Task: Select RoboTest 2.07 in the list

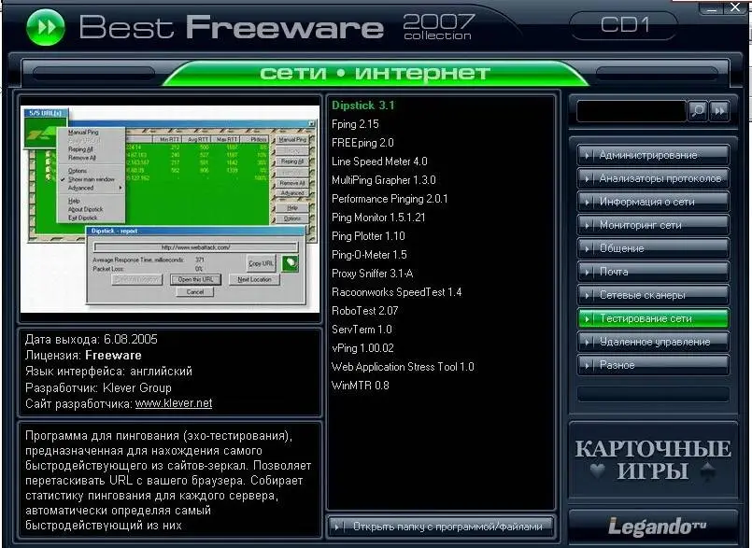Action: tap(365, 311)
